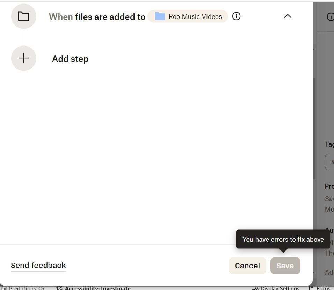
Task: Click the Accessibility icon in the status bar
Action: pos(59,288)
